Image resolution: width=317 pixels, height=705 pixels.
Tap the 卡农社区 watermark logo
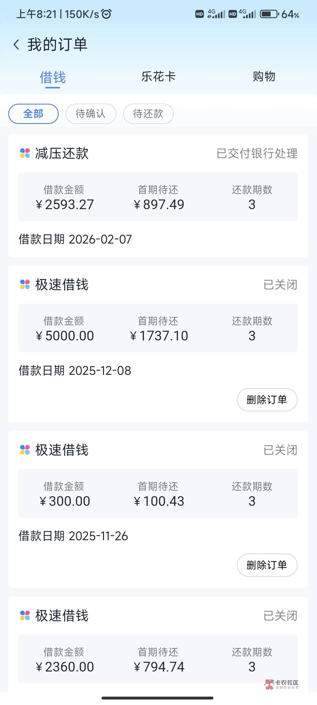[x=281, y=684]
